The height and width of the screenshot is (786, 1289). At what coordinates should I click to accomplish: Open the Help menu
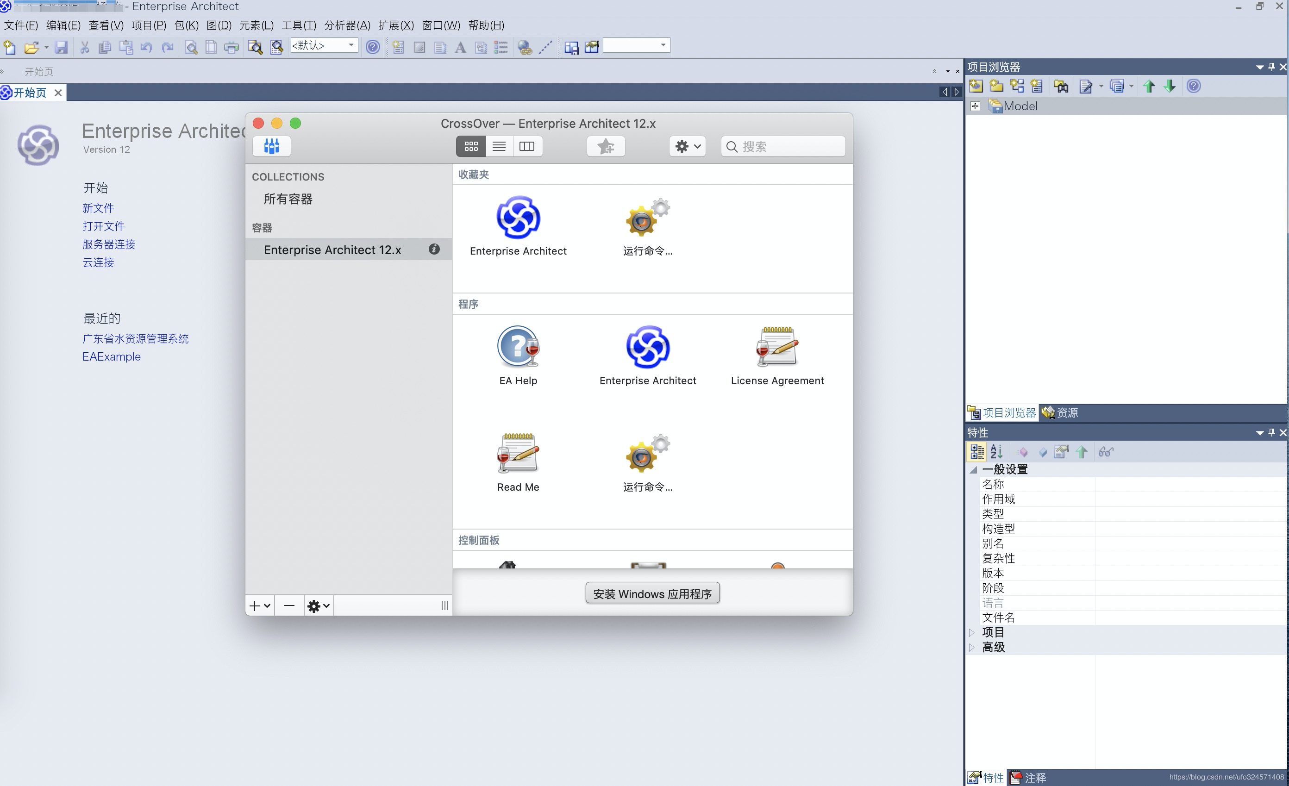tap(486, 25)
